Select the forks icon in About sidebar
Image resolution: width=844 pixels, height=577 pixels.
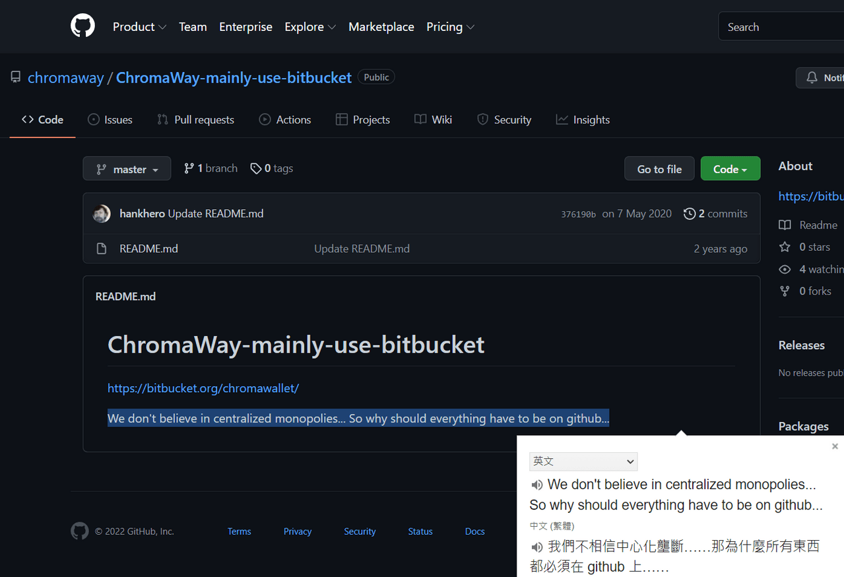tap(785, 291)
